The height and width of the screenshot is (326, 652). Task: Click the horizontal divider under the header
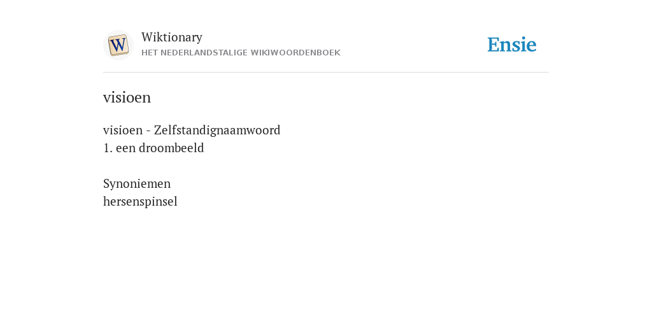(x=326, y=73)
